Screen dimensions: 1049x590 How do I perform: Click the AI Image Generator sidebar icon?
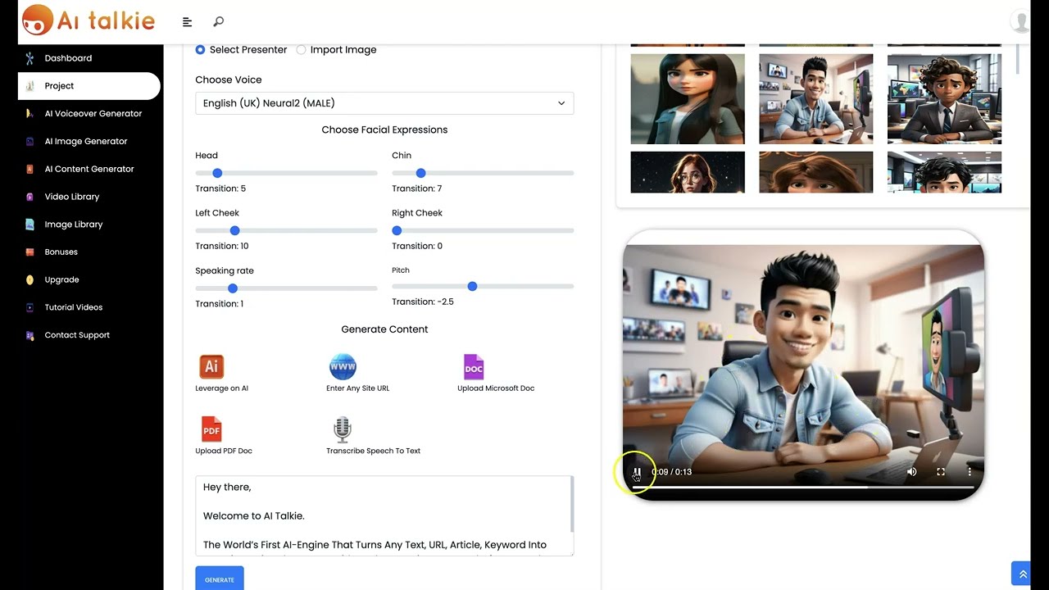pos(30,142)
